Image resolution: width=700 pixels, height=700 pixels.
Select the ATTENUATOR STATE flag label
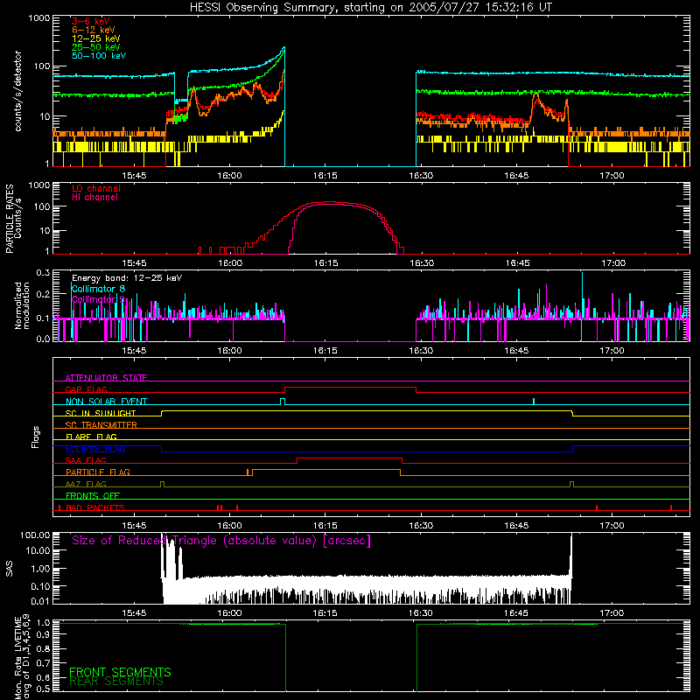[x=106, y=378]
